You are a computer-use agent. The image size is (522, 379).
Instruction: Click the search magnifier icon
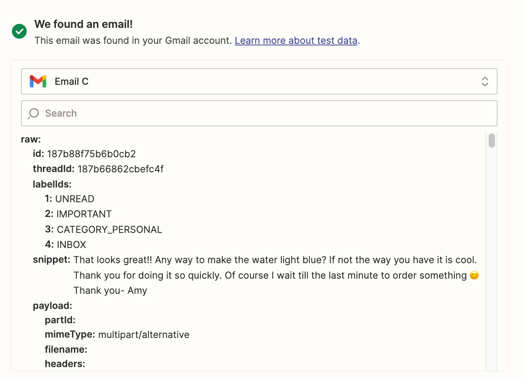click(34, 113)
